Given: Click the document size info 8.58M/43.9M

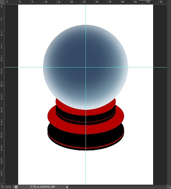Looking at the screenshot, I should tap(42, 187).
